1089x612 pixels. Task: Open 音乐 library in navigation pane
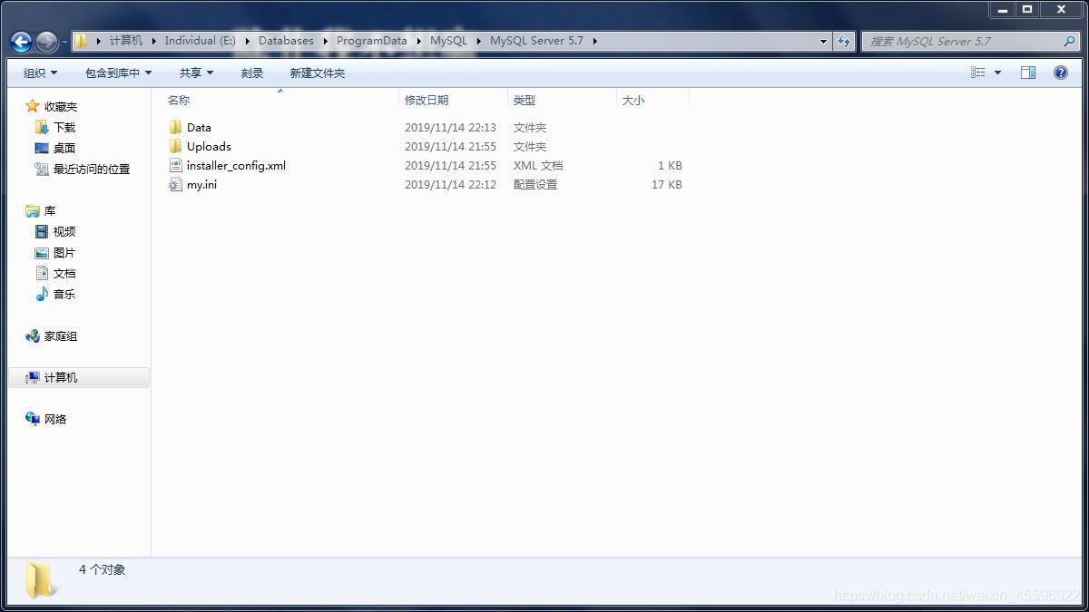click(64, 294)
